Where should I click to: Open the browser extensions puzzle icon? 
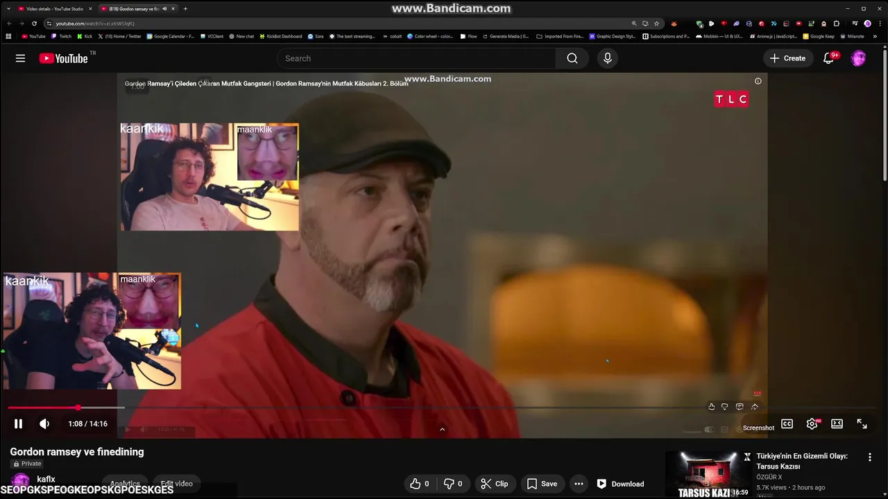click(836, 24)
